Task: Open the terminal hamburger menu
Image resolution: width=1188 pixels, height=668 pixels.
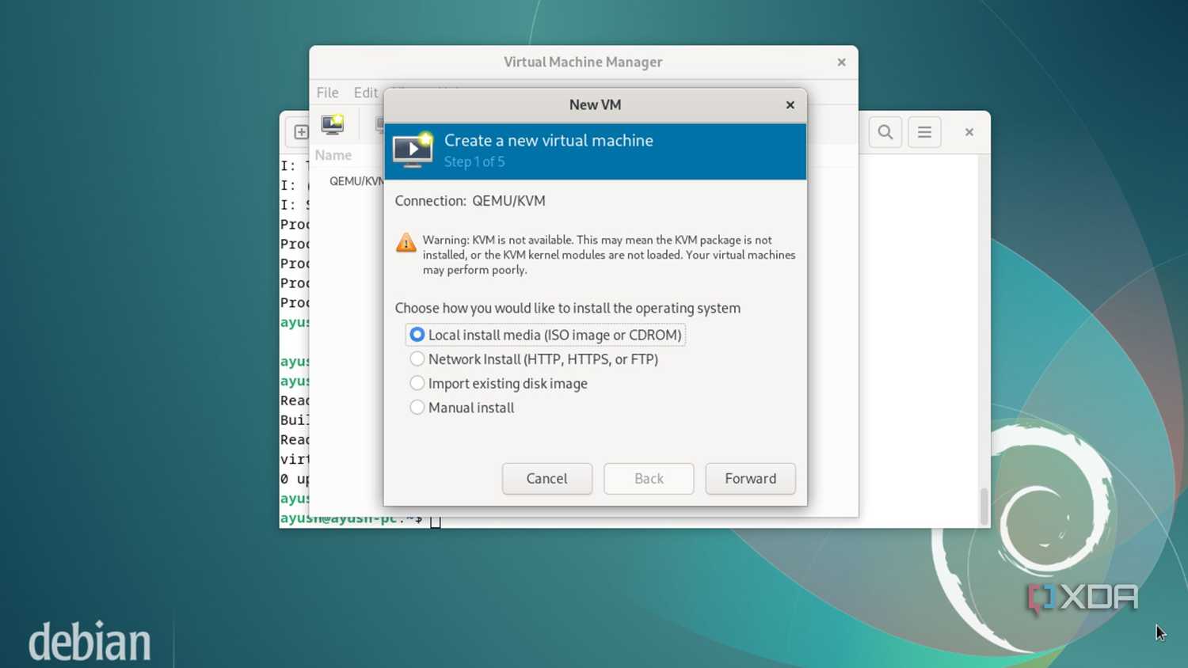Action: [x=924, y=132]
